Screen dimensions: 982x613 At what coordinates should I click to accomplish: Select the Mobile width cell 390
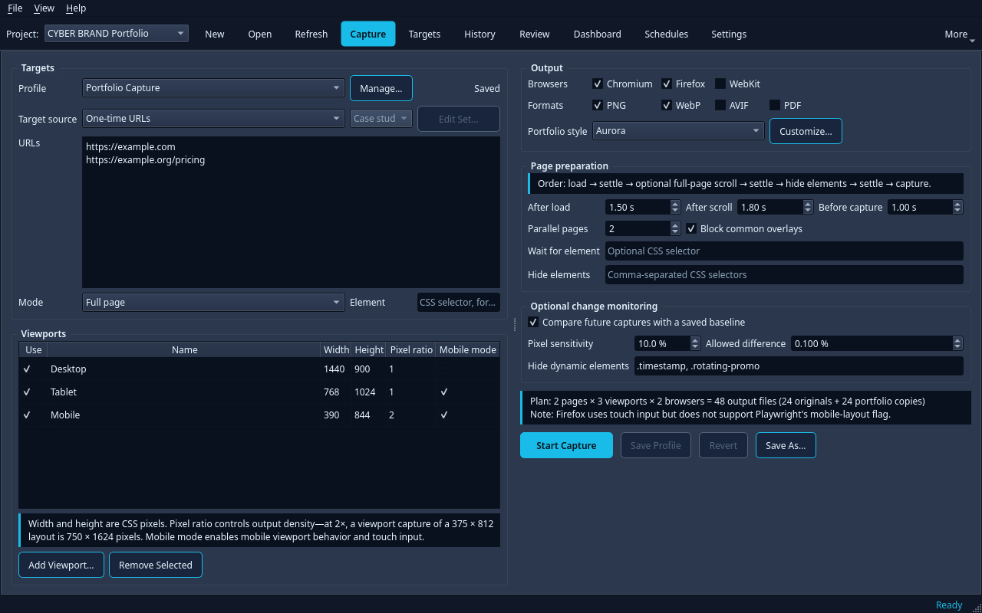coord(336,415)
